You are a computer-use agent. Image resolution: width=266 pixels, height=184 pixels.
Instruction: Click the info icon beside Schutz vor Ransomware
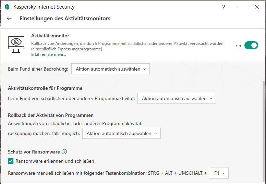click(64, 152)
